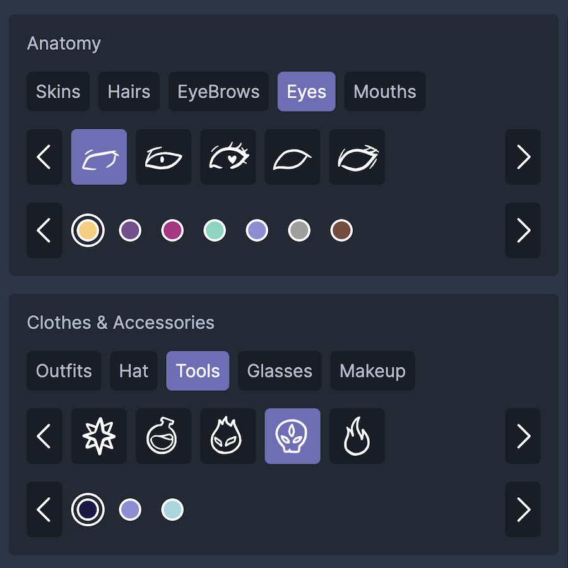The height and width of the screenshot is (568, 568).
Task: Open the Glasses tab
Action: click(280, 371)
